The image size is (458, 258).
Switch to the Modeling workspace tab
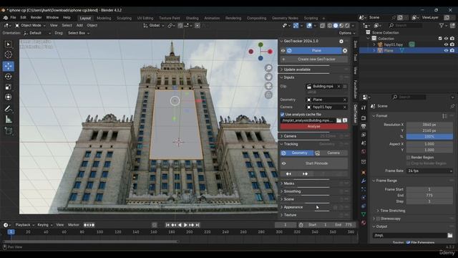[104, 18]
